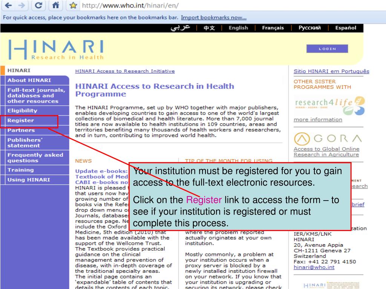Click the browser forward arrow
This screenshot has width=386, height=289.
tap(21, 5)
